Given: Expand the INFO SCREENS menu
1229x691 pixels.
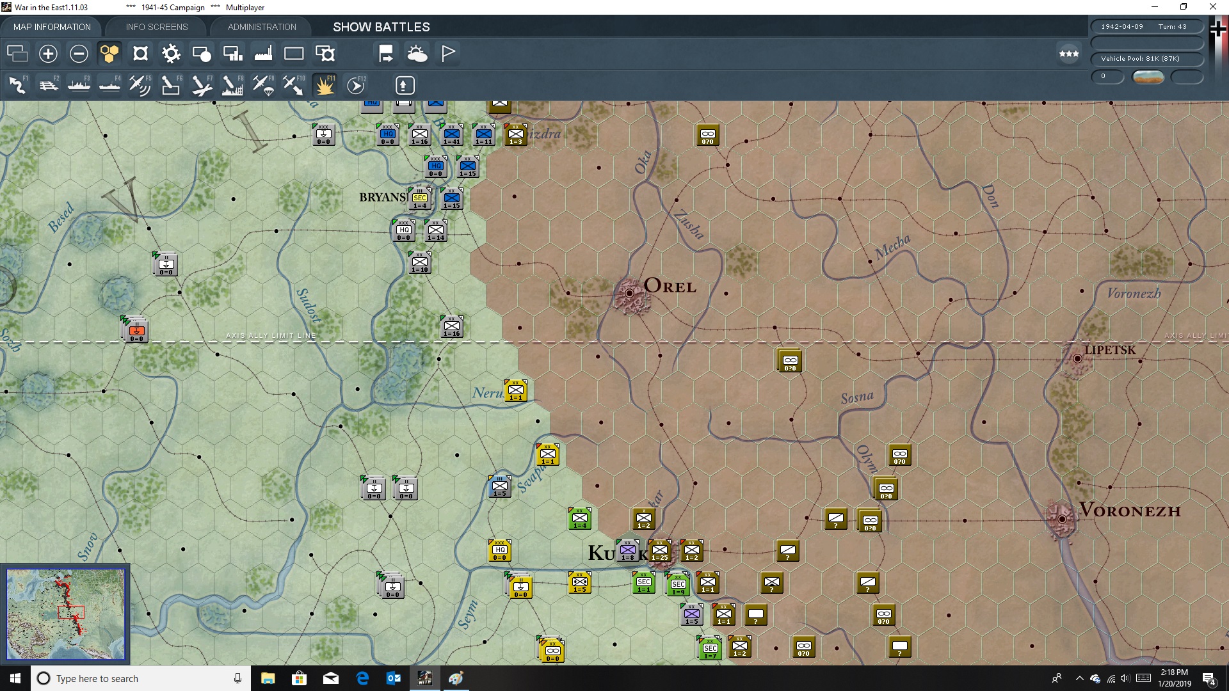Looking at the screenshot, I should coord(156,27).
